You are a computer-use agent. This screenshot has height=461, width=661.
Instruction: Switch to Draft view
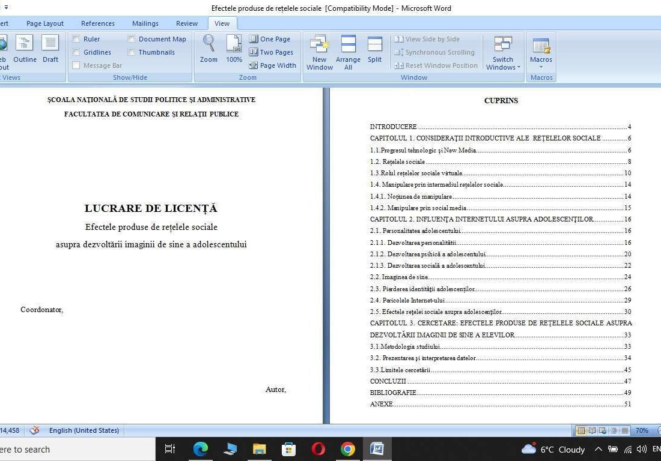[50, 48]
